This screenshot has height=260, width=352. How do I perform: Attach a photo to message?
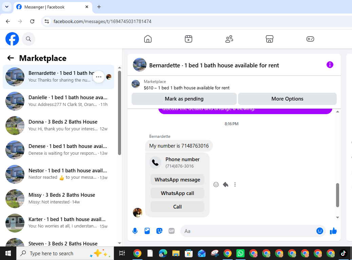tap(147, 231)
